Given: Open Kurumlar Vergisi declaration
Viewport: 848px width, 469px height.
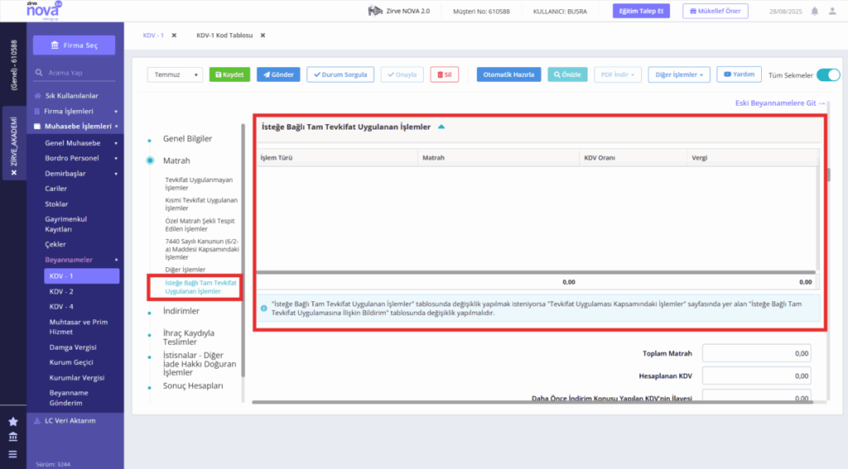Looking at the screenshot, I should pyautogui.click(x=77, y=378).
